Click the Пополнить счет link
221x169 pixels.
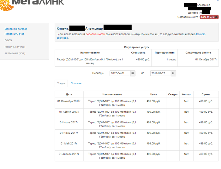pos(15,34)
